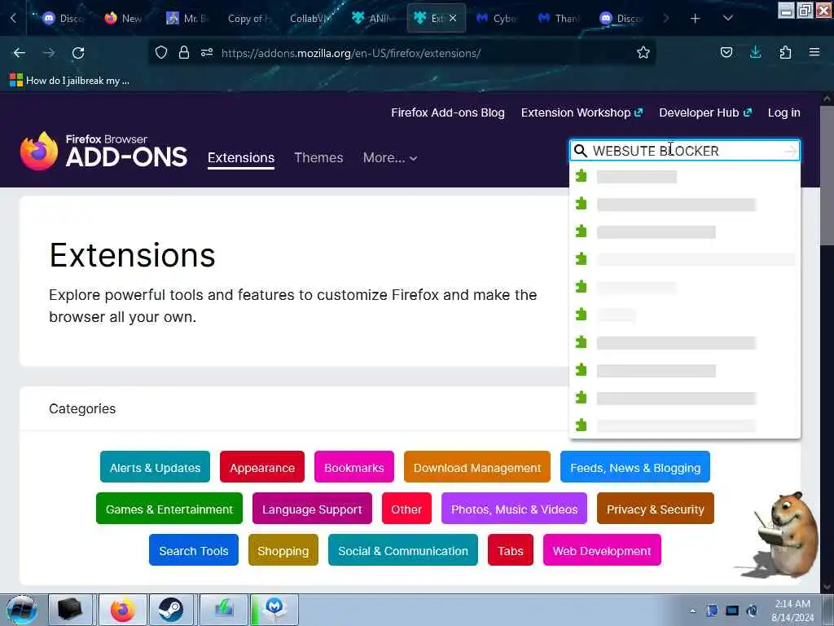Open the Games & Entertainment category
The width and height of the screenshot is (834, 626).
tap(169, 509)
